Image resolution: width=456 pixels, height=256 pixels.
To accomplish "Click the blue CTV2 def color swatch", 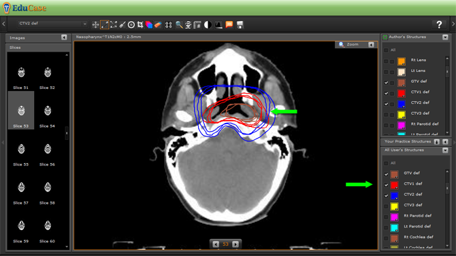I will (x=402, y=104).
